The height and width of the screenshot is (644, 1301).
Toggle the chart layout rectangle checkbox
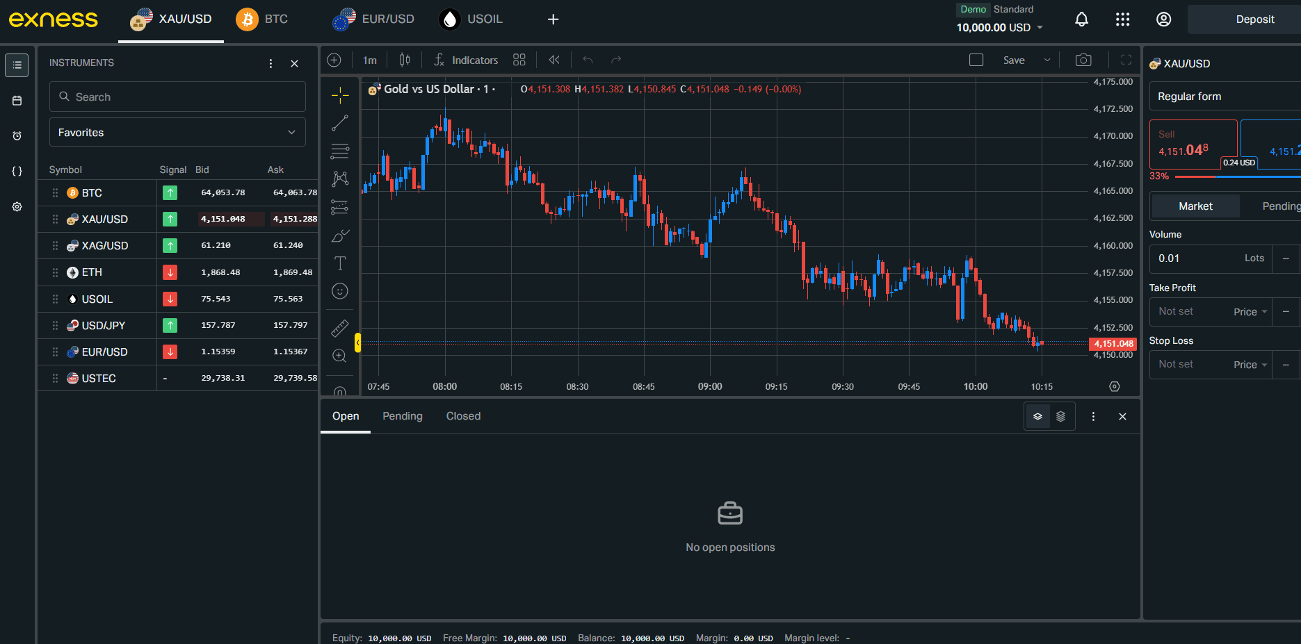976,60
